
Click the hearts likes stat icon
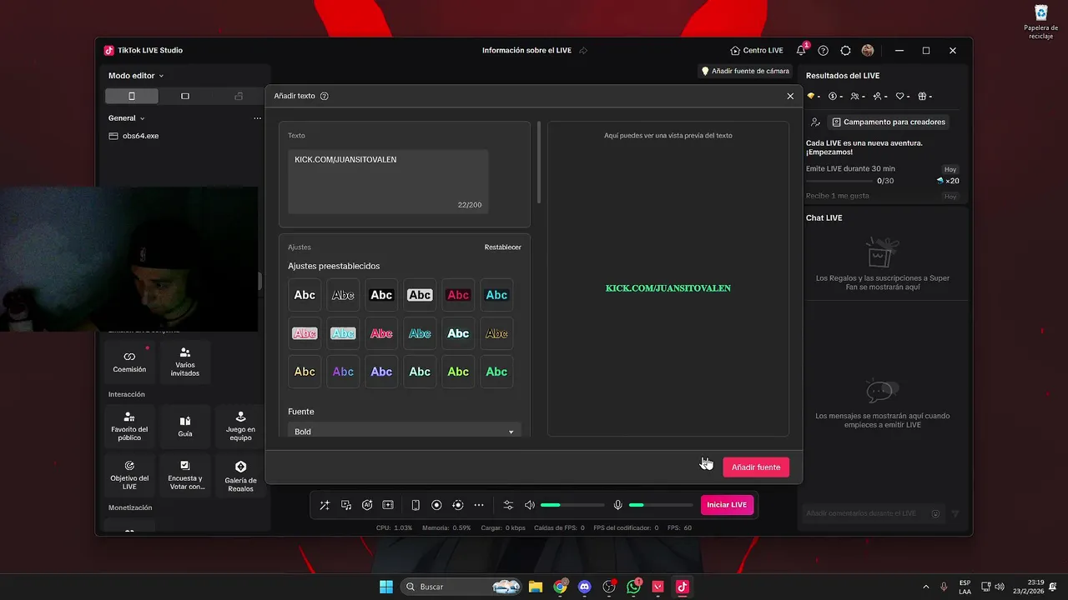901,96
